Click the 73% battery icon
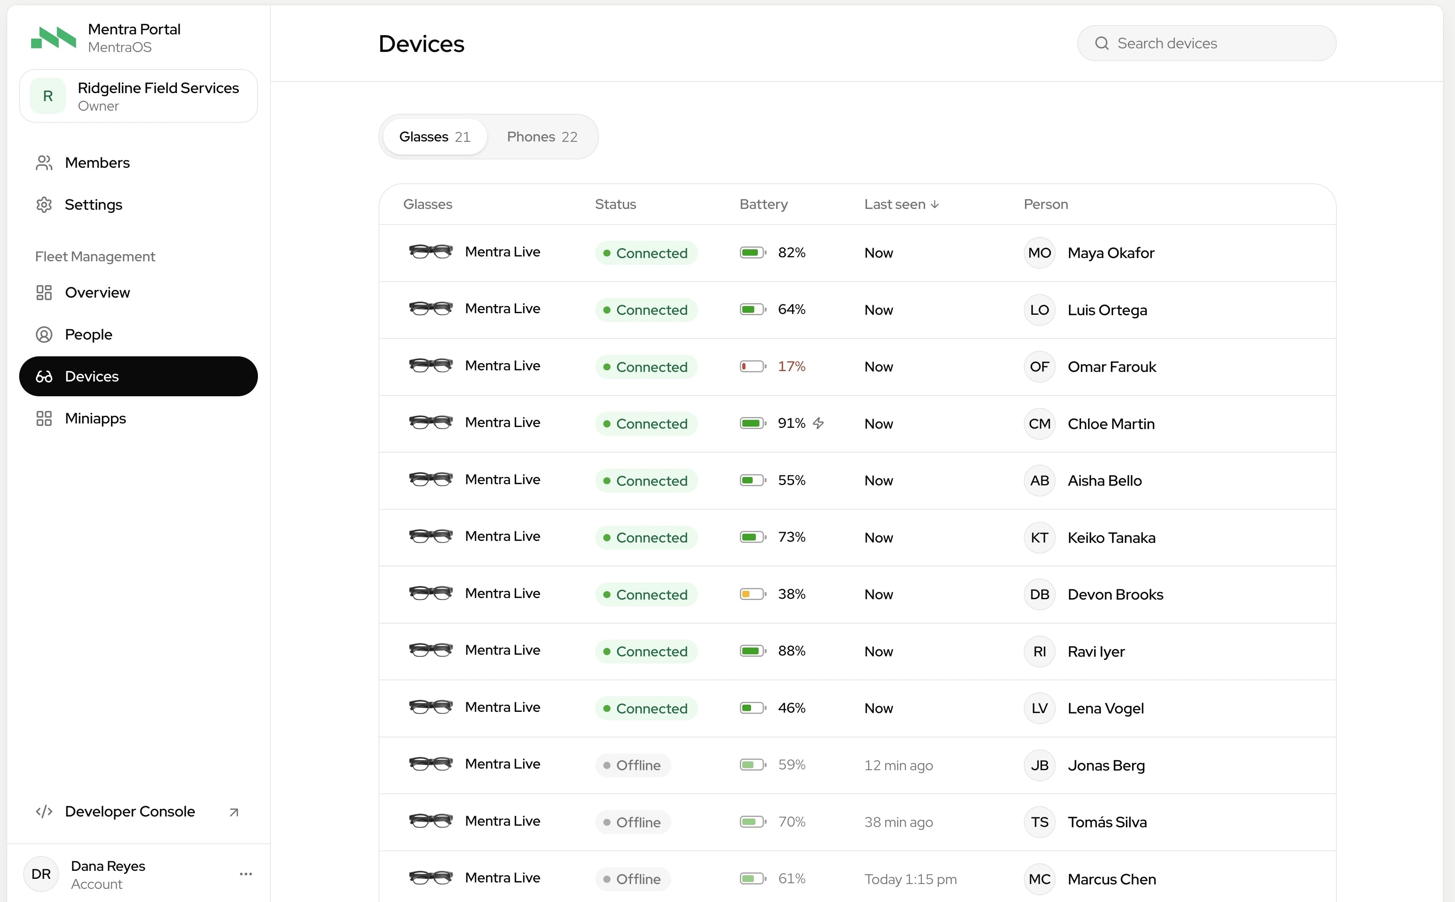This screenshot has width=1455, height=902. coord(753,537)
